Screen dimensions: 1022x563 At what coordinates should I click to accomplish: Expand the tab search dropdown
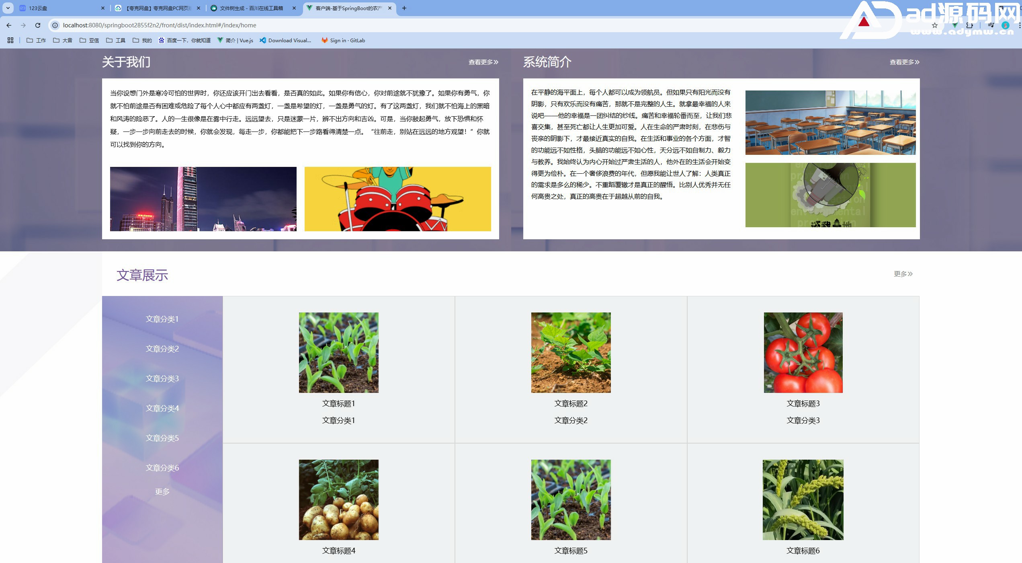click(8, 8)
